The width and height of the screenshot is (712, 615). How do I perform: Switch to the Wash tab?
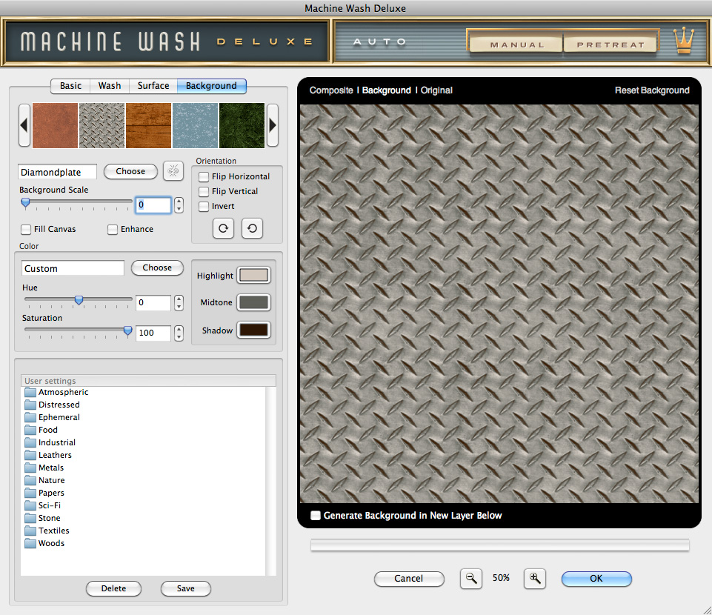110,86
